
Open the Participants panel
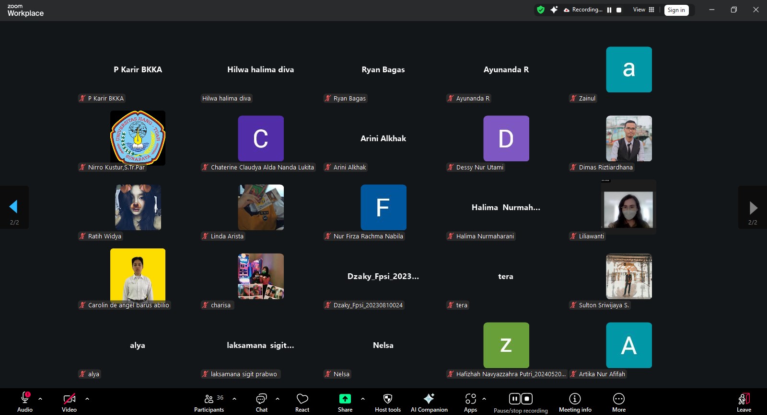tap(209, 403)
